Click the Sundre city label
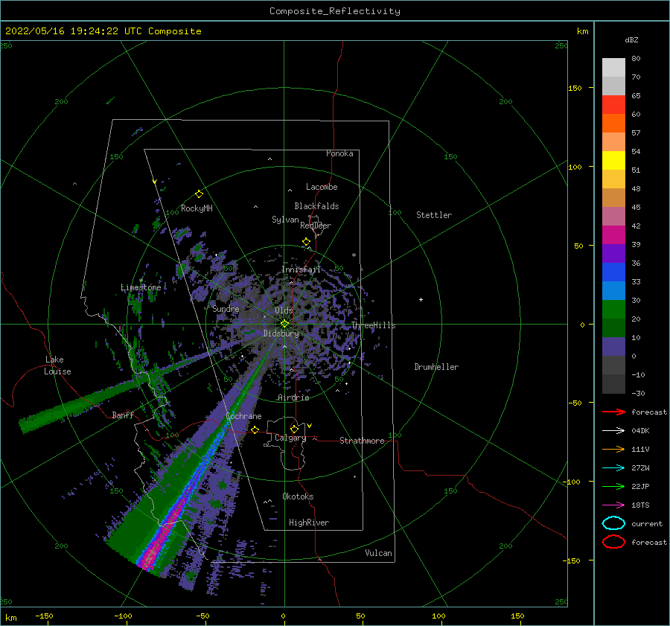670x626 pixels. (226, 309)
